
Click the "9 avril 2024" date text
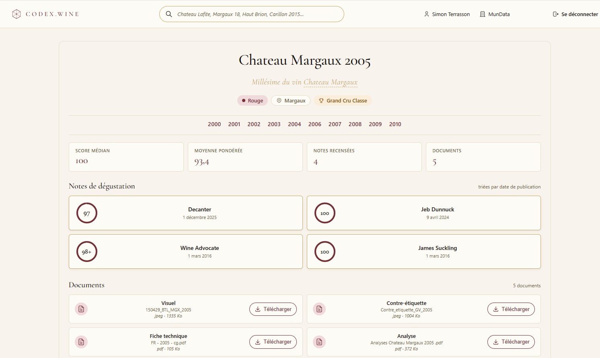point(438,217)
